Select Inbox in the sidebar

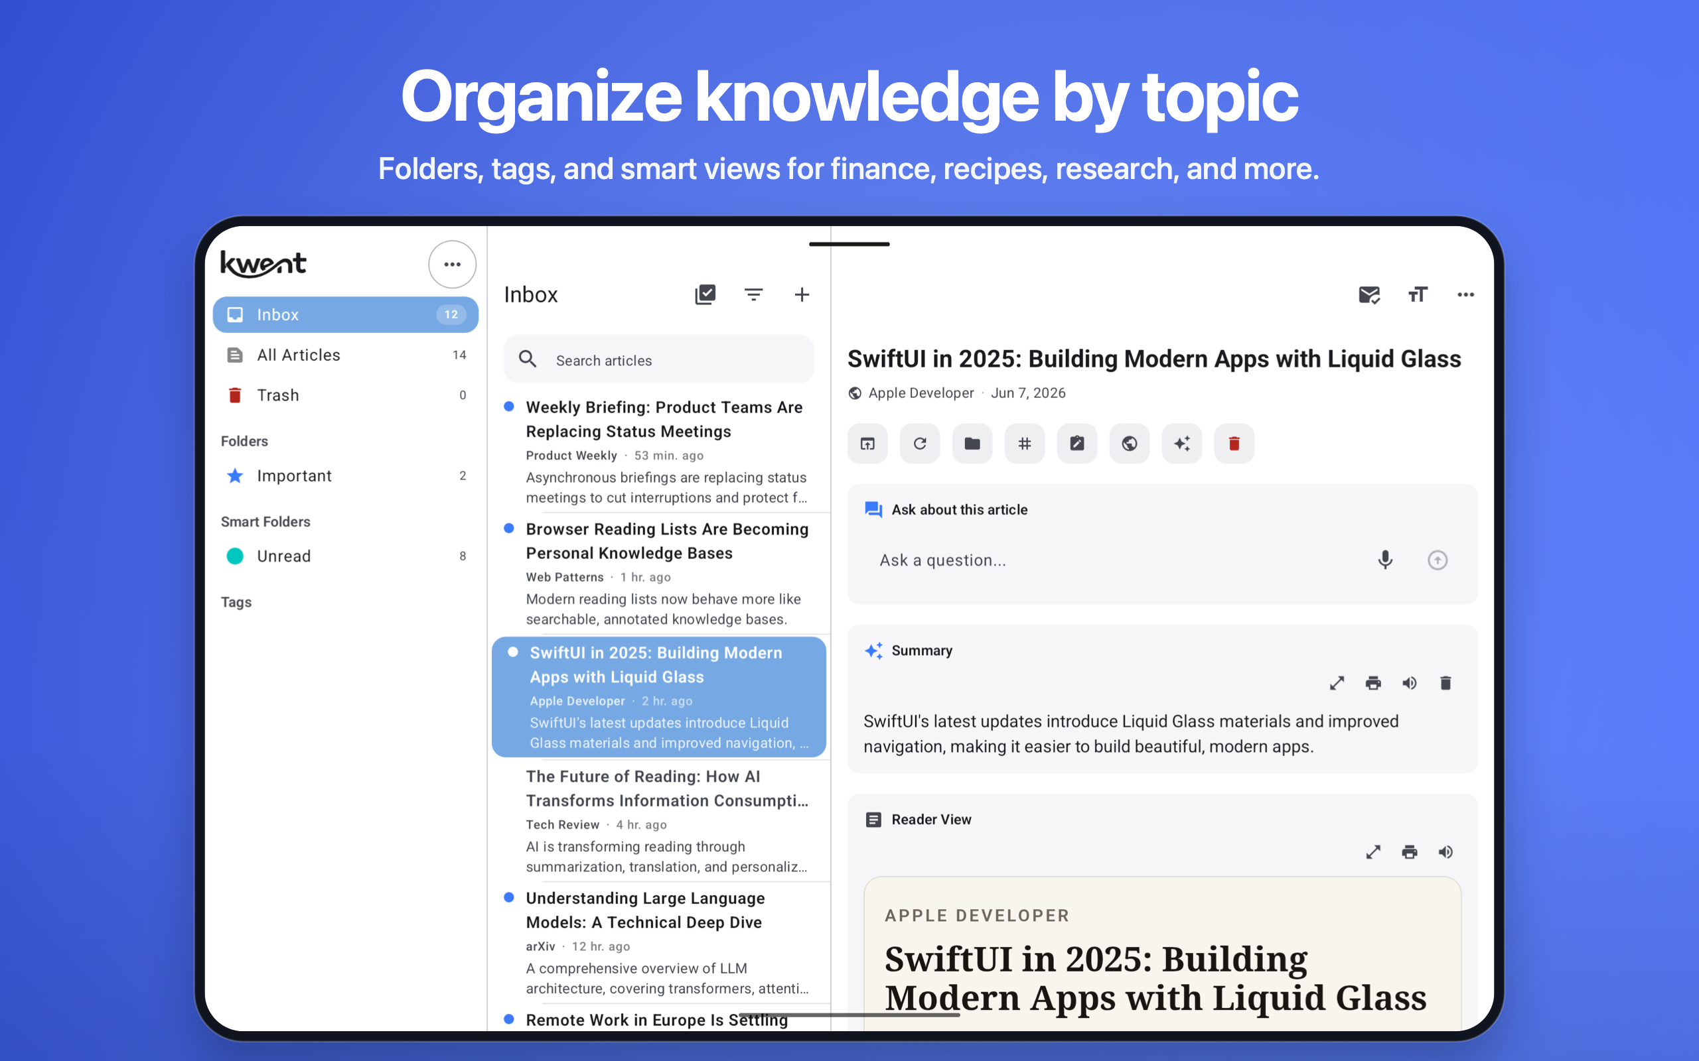click(x=345, y=314)
